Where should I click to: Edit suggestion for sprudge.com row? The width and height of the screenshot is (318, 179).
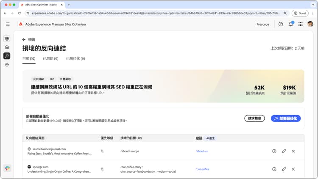(x=284, y=169)
